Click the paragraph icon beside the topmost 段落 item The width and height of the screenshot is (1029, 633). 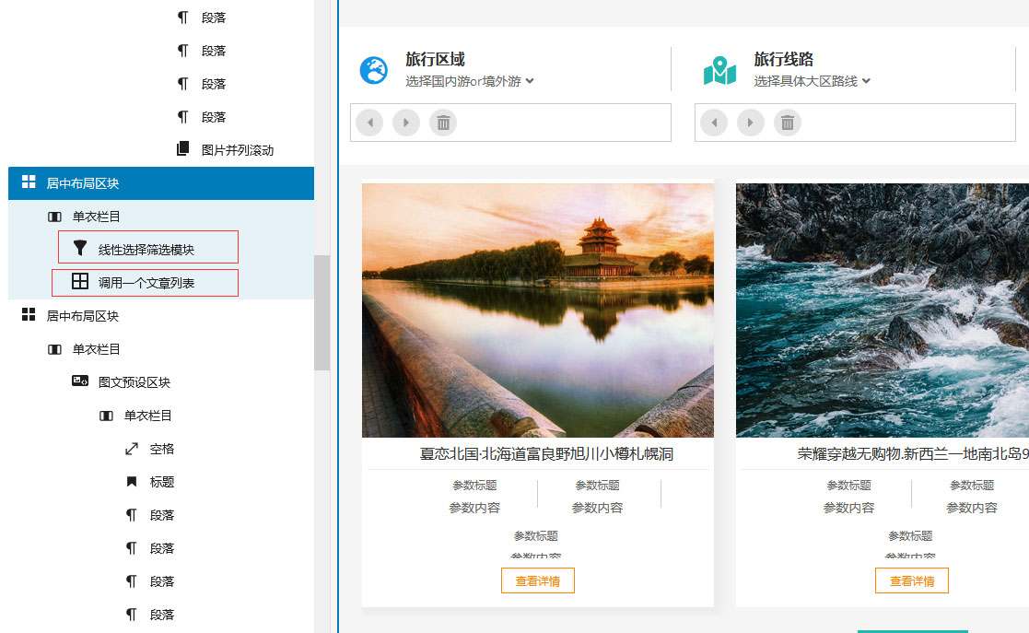tap(181, 16)
